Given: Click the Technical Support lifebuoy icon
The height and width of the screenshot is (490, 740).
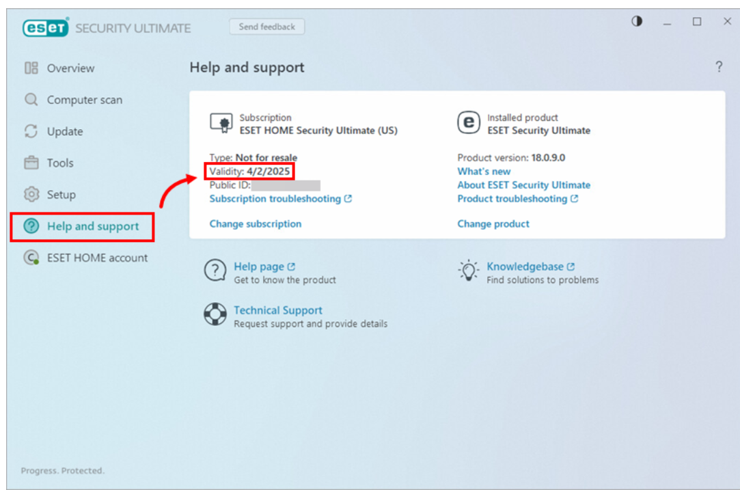Looking at the screenshot, I should 215,314.
